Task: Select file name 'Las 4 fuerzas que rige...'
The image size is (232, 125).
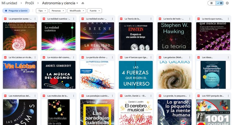Action: (136, 57)
